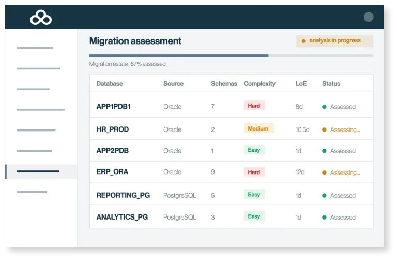Click the Easy badge for ANALYTICS_PG

click(x=254, y=216)
